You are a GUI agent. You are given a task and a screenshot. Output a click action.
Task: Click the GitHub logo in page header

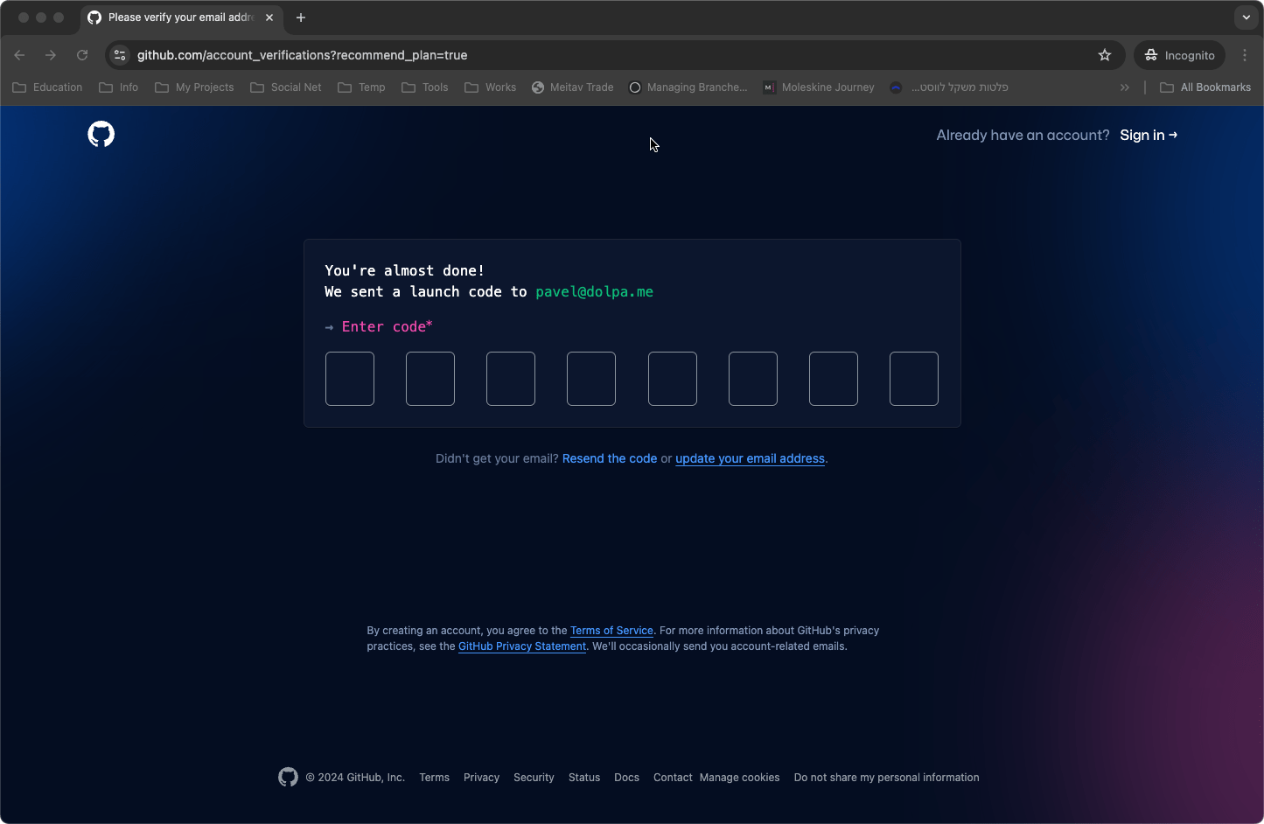[x=101, y=134]
